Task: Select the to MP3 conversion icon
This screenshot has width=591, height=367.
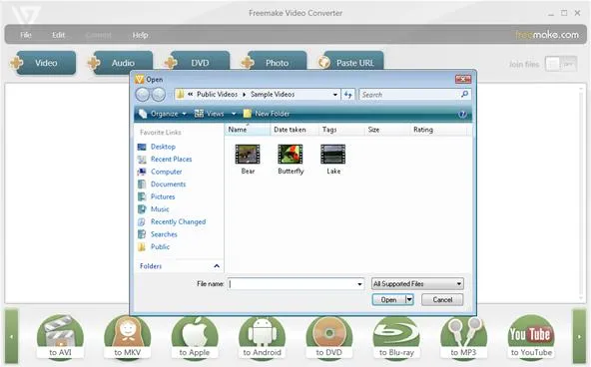Action: [x=463, y=337]
